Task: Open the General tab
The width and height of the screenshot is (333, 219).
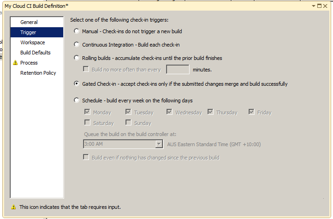Action: coord(29,22)
